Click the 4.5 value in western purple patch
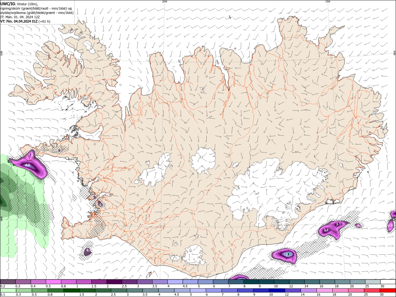The height and width of the screenshot is (297, 396). point(28,165)
